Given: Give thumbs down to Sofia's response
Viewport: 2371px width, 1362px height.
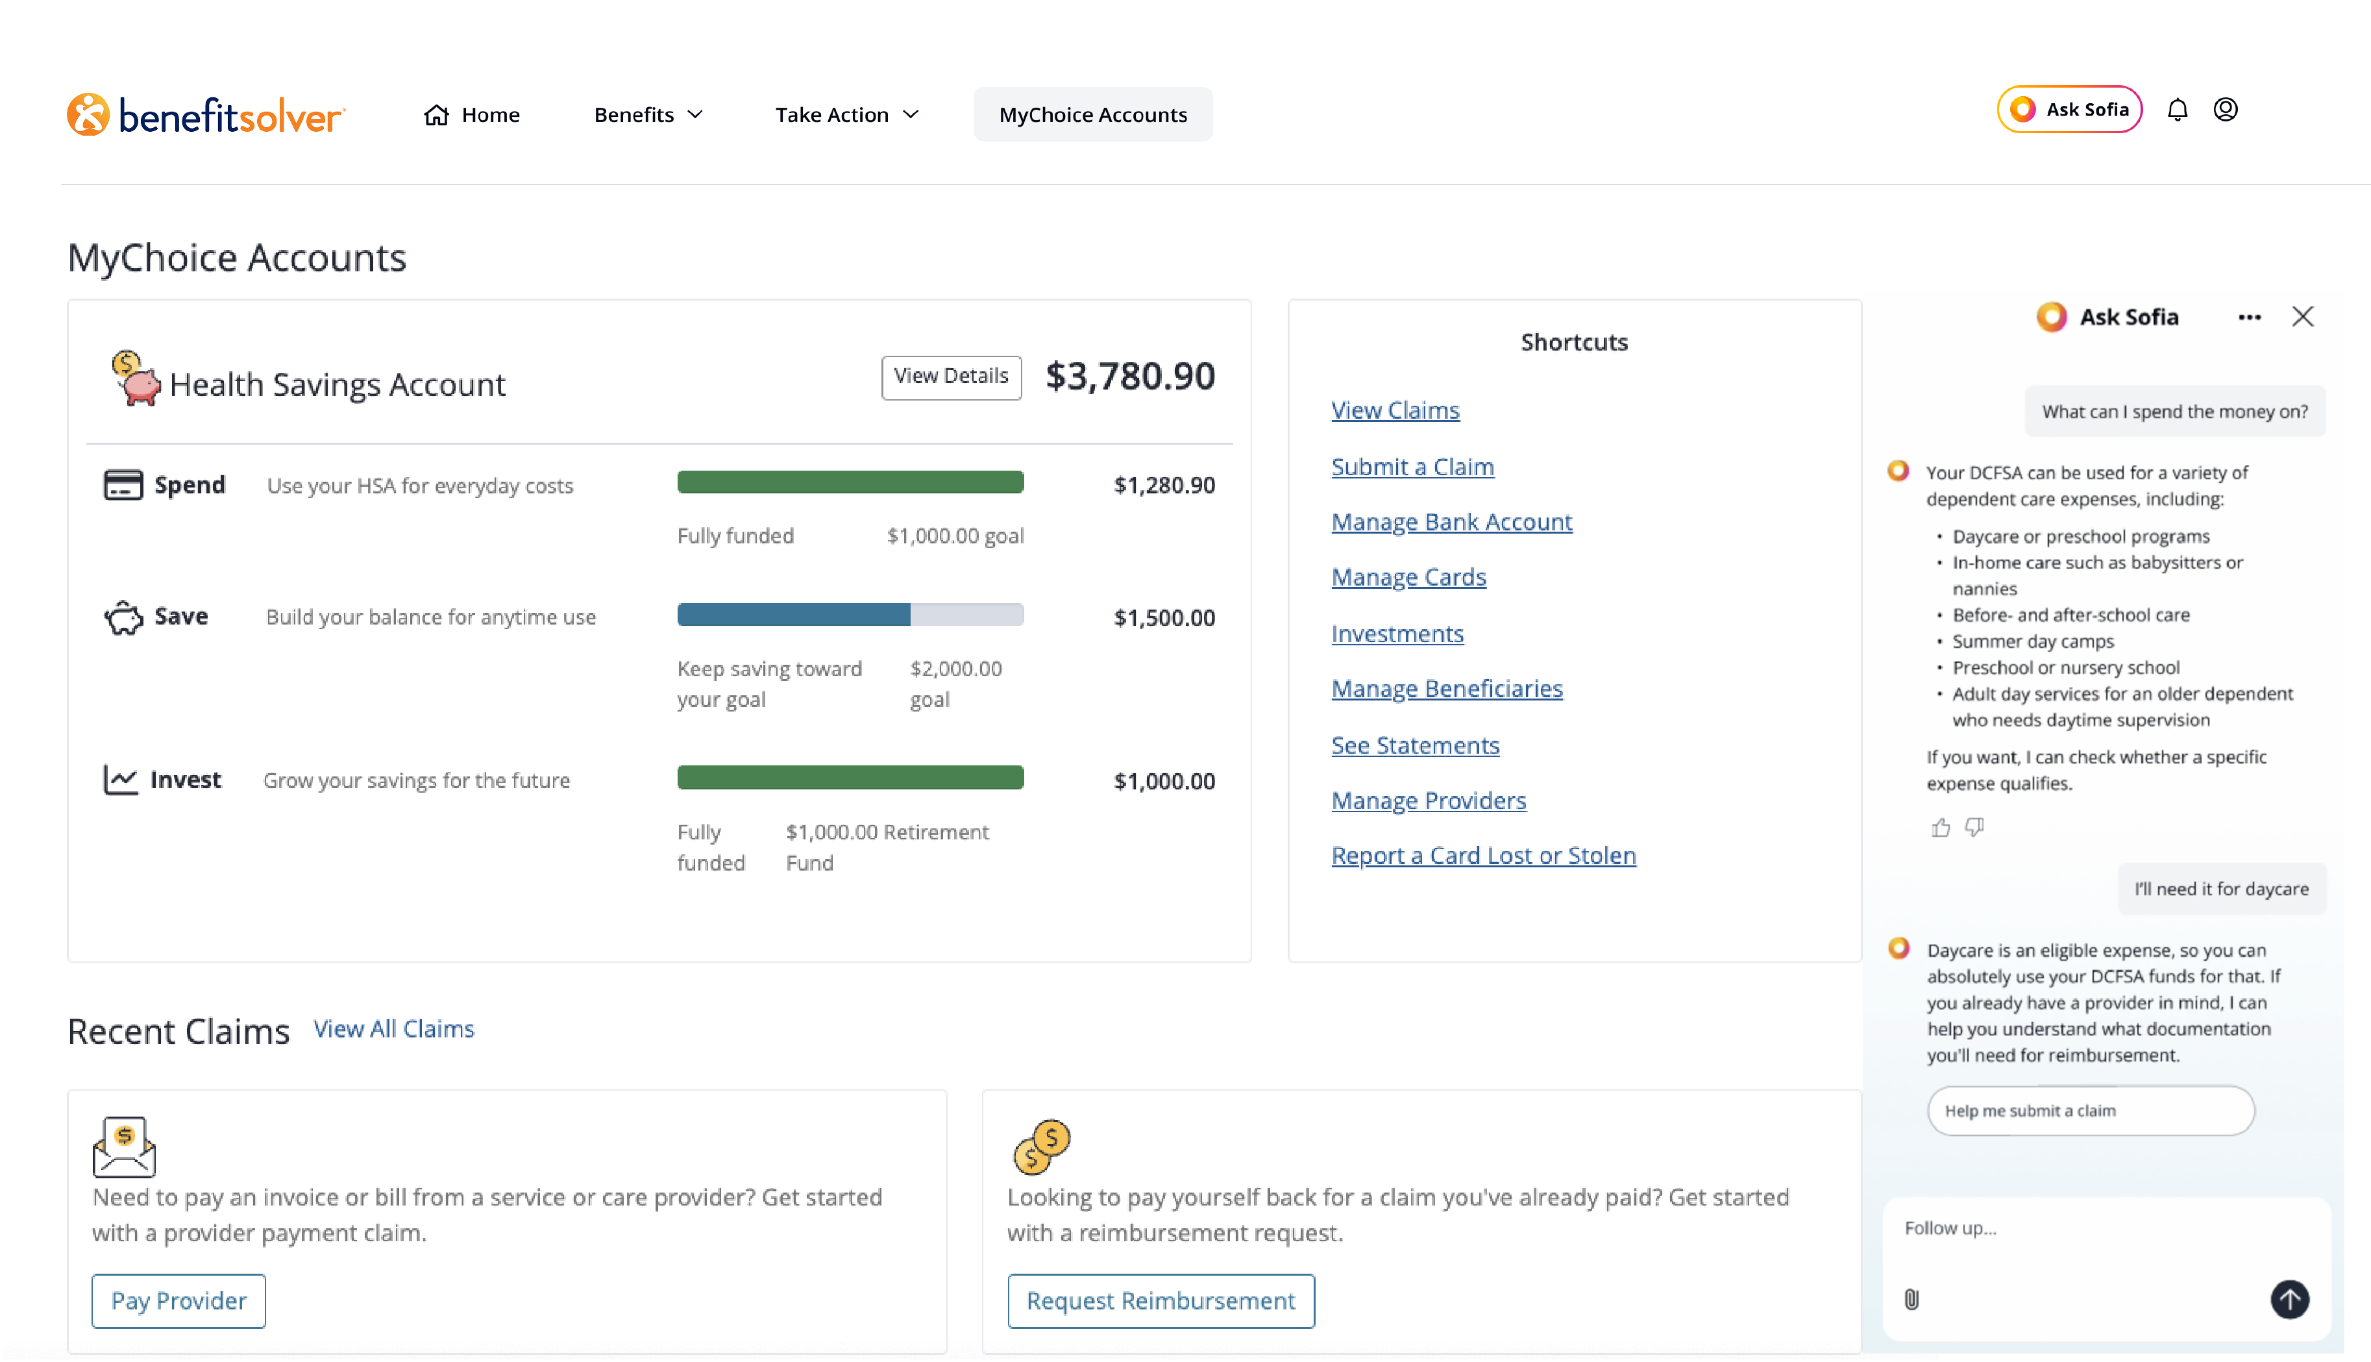Looking at the screenshot, I should coord(1976,827).
